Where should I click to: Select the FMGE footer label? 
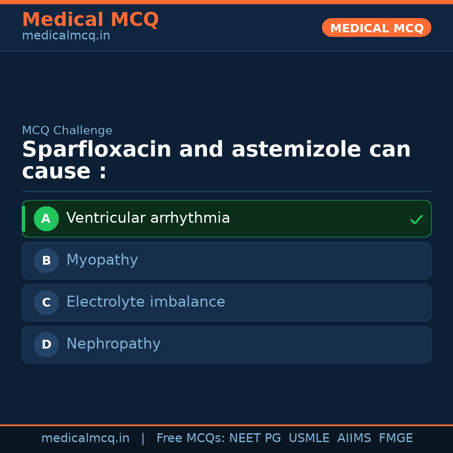(396, 438)
